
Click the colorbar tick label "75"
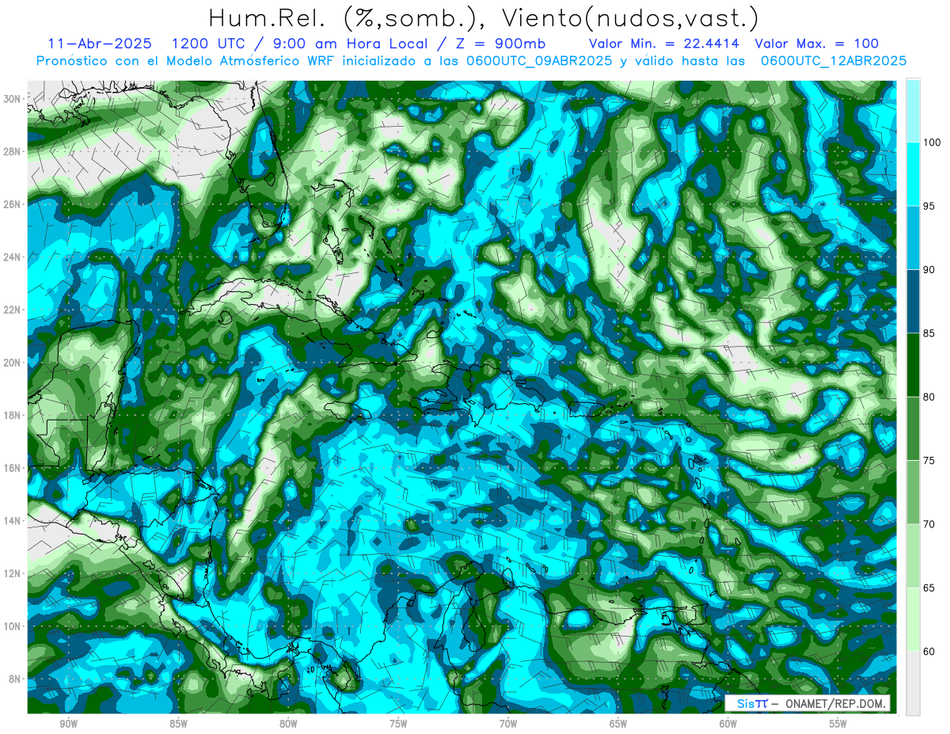(x=929, y=461)
